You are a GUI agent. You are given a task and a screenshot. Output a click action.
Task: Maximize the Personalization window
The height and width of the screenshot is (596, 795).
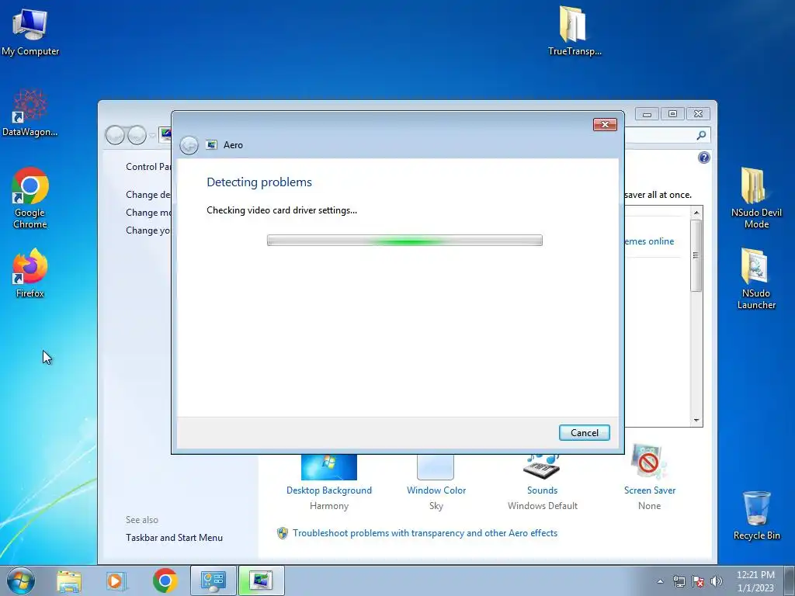pos(672,114)
